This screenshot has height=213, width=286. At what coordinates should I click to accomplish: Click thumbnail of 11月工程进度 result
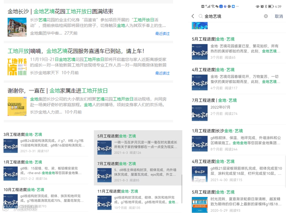tap(105, 203)
